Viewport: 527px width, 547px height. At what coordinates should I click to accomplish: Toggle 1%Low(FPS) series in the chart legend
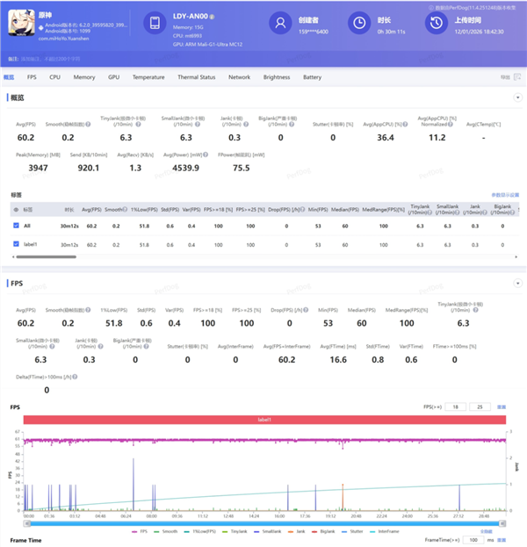[x=200, y=531]
